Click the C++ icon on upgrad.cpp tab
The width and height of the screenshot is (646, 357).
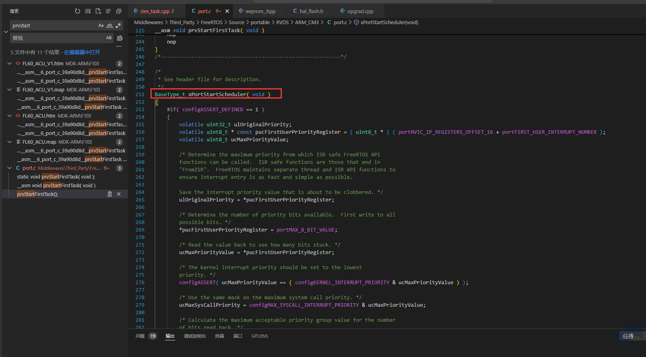pyautogui.click(x=342, y=11)
